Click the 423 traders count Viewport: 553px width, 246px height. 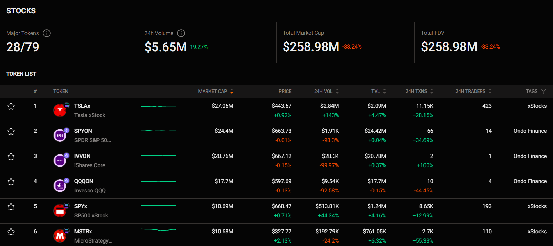tap(487, 106)
